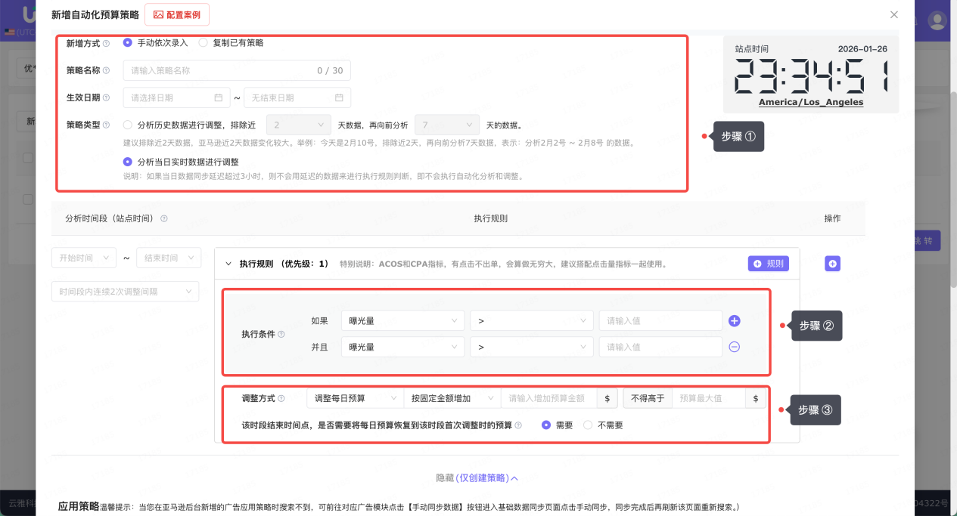Select 分析历史数据进行调整 strategy type
This screenshot has width=957, height=516.
(127, 124)
